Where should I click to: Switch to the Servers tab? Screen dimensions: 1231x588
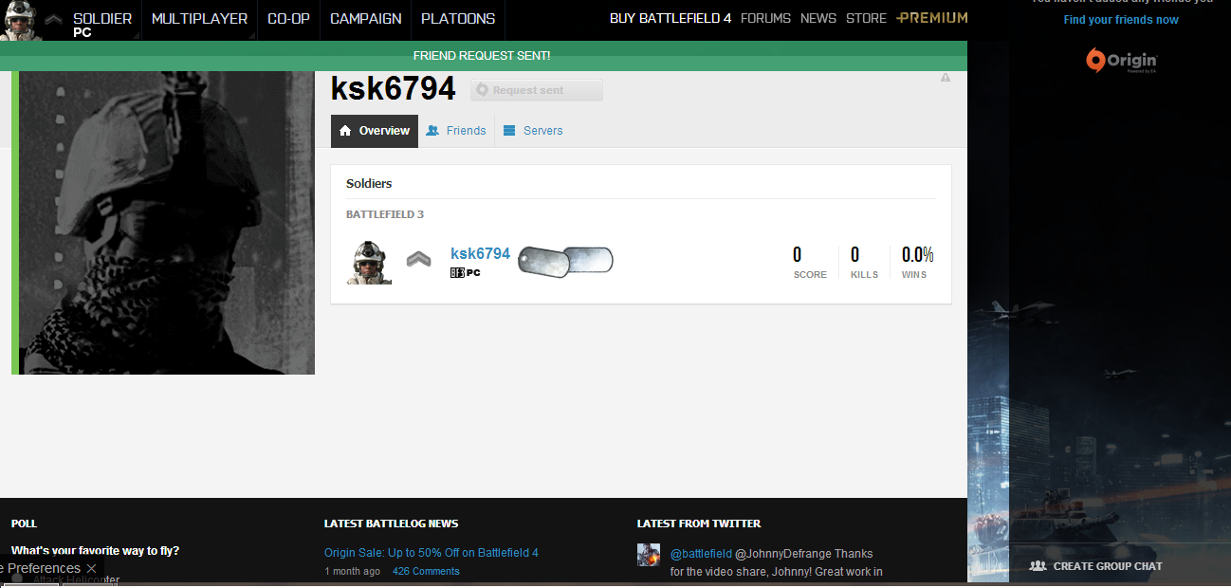pyautogui.click(x=533, y=131)
